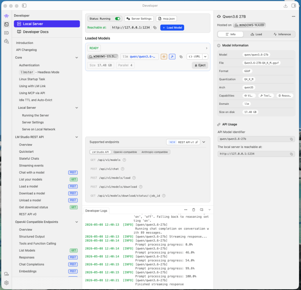Open the chat view icon in left rail
301x290 pixels.
[x=6, y=16]
